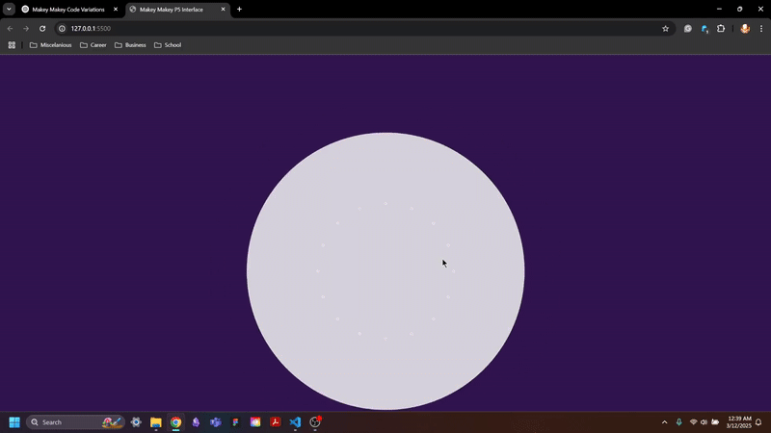This screenshot has width=771, height=433.
Task: Open the Miscelanious bookmarks folder
Action: pyautogui.click(x=51, y=45)
